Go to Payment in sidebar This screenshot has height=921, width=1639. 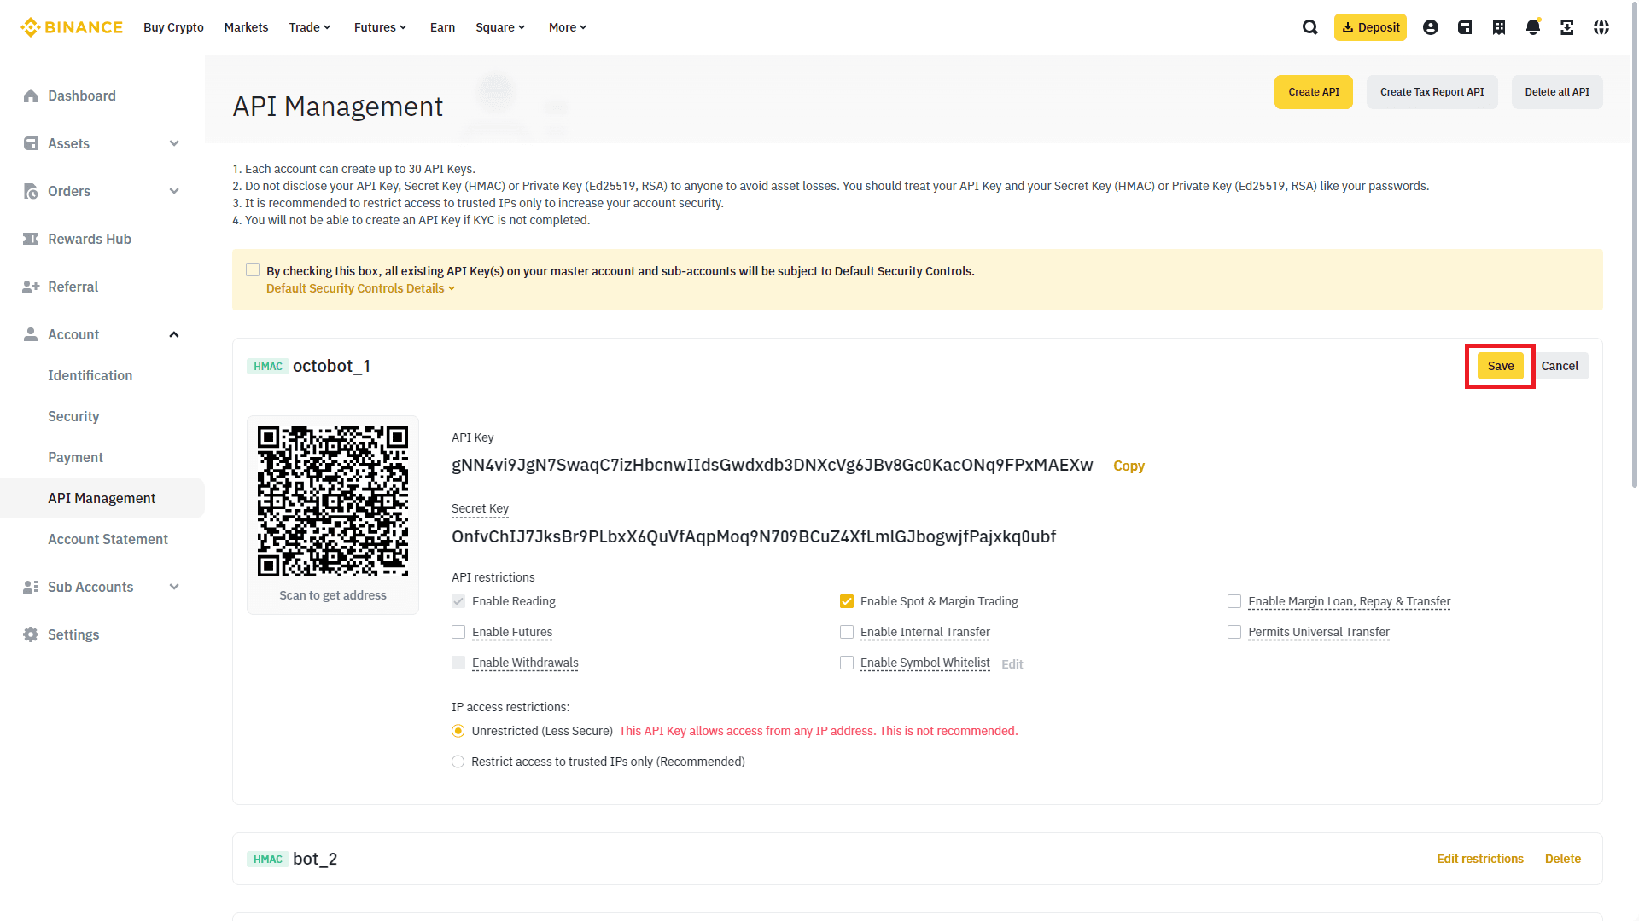75,457
